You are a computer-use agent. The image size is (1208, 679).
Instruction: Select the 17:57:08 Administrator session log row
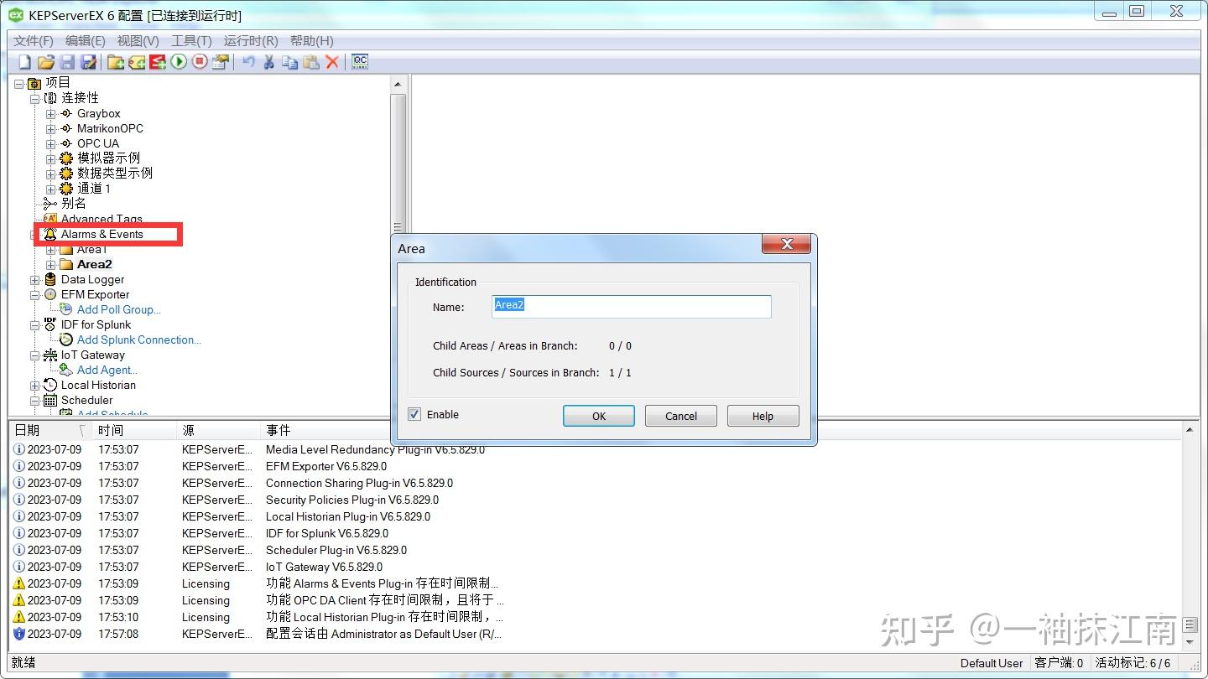[596, 634]
